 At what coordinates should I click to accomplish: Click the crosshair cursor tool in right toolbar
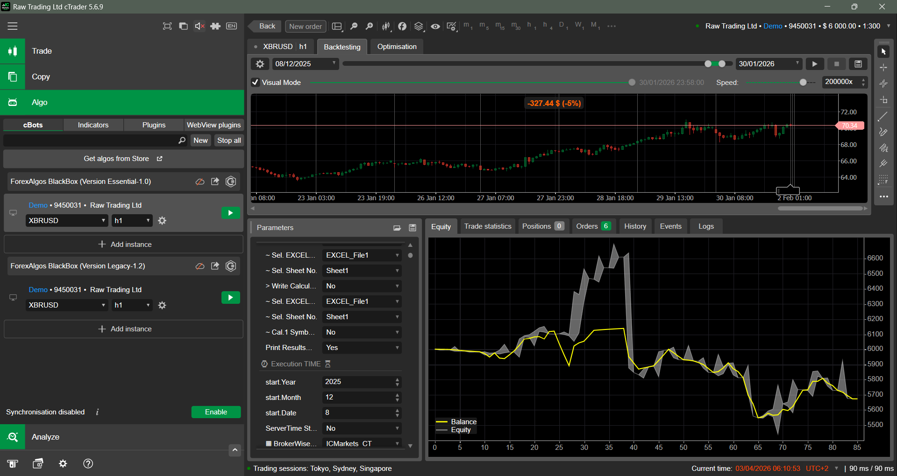[883, 68]
